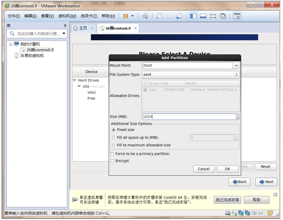
Task: Click the Size (MB) input field
Action: click(x=189, y=117)
